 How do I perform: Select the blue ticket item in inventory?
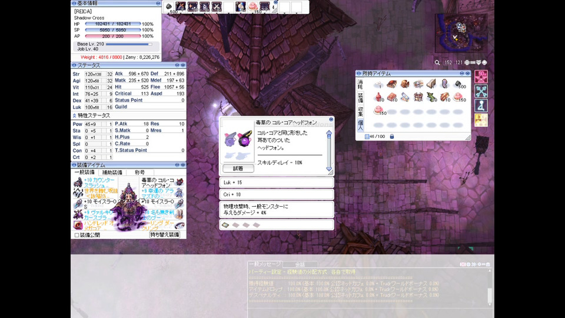coord(405,97)
